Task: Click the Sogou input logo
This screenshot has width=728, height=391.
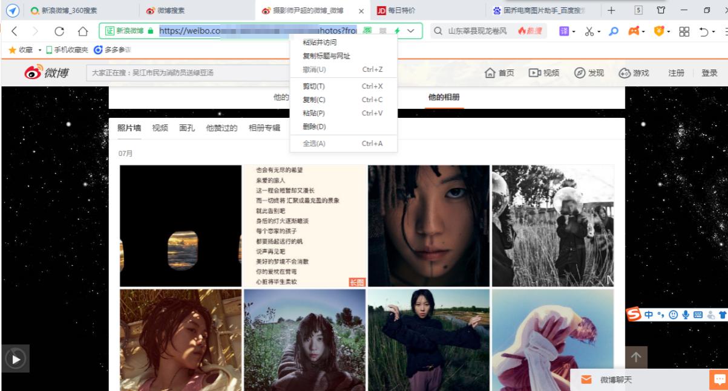Action: (x=633, y=314)
